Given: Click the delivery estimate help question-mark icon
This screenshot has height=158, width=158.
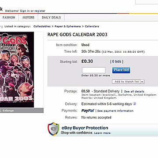Looking at the screenshot, I should (134, 104).
